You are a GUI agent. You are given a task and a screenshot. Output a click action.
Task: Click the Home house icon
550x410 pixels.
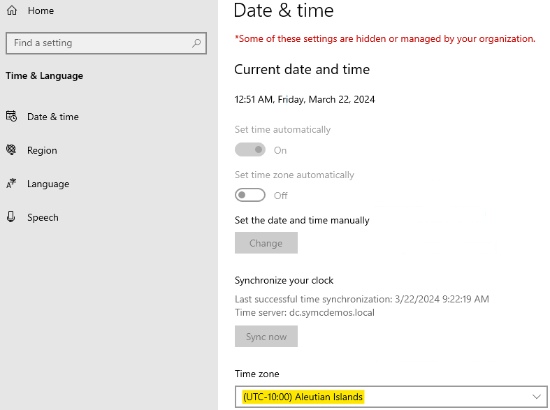click(x=11, y=10)
